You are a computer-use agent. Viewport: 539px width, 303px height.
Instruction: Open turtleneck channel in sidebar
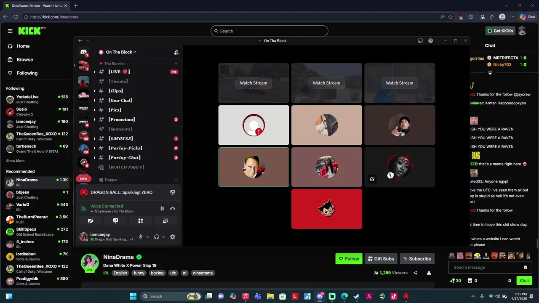(37, 149)
